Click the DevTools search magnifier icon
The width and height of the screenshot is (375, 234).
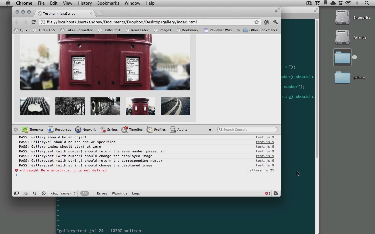35,193
